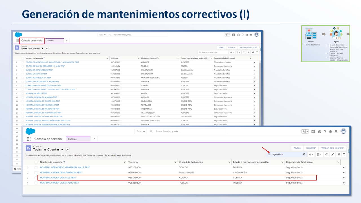The height and width of the screenshot is (203, 361).
Task: Click the red-outlined Consola de servicio tab
Action: tap(32, 41)
